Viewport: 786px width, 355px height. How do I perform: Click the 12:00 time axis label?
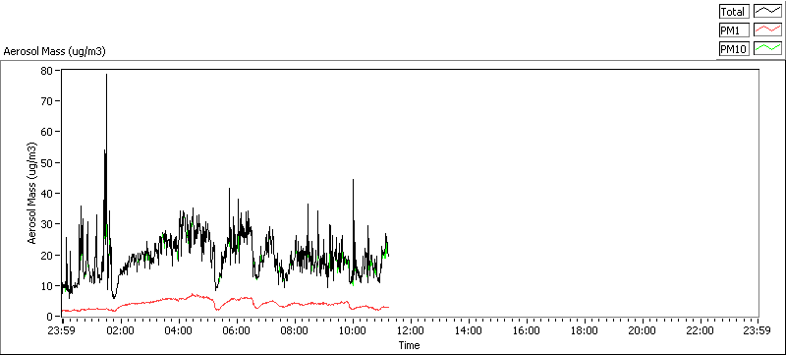411,330
